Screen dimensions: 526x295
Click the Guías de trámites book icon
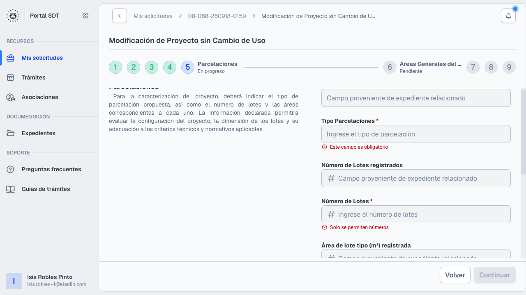[11, 189]
